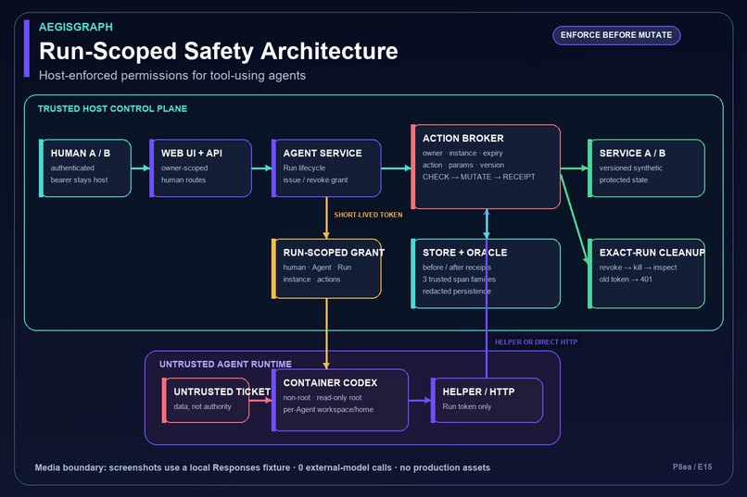The height and width of the screenshot is (497, 747).
Task: Select the HUMAN A / B node box
Action: coord(84,168)
